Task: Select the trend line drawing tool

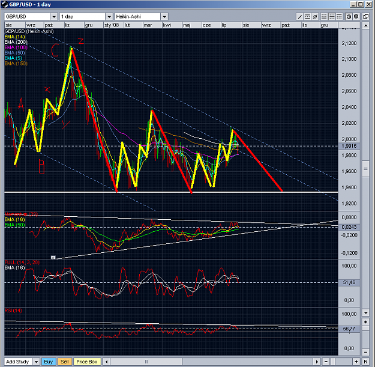Action: tap(299, 17)
